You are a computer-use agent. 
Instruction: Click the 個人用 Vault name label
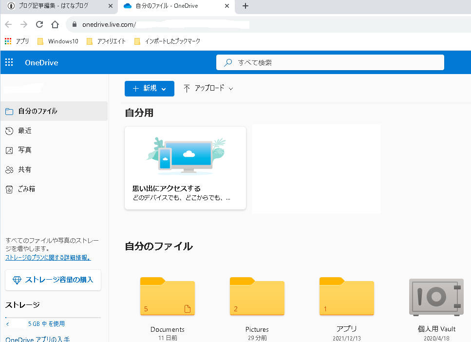(x=436, y=329)
